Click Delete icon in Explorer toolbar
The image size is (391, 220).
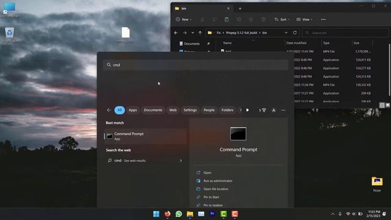(x=263, y=20)
